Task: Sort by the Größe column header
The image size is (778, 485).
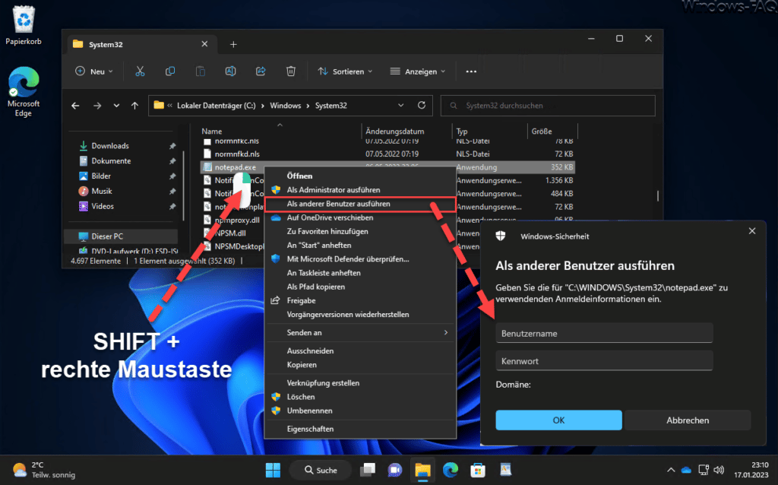Action: 542,132
